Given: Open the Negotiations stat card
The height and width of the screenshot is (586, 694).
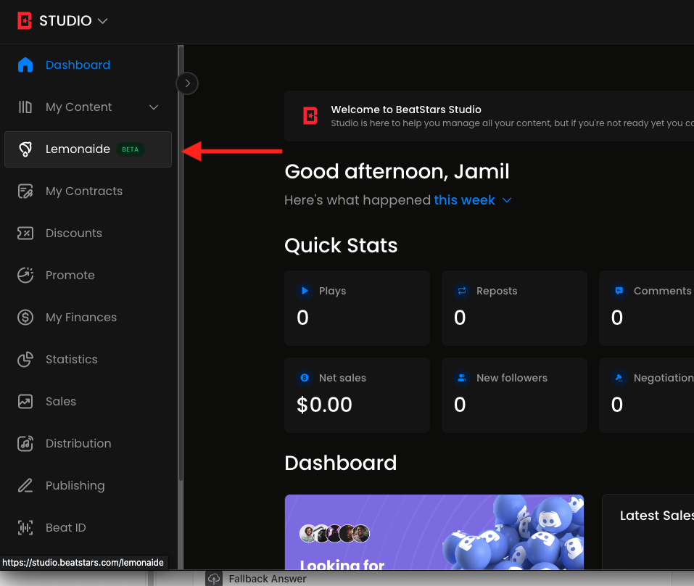Looking at the screenshot, I should [x=646, y=395].
